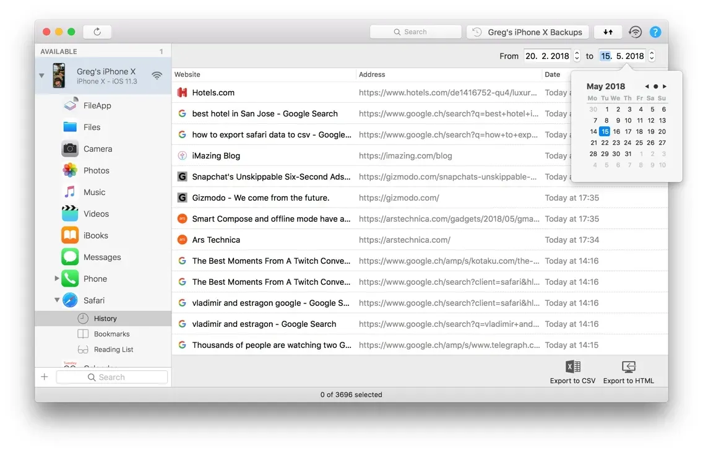This screenshot has height=452, width=703.
Task: Increment the end date using its stepper arrows
Action: pos(652,52)
